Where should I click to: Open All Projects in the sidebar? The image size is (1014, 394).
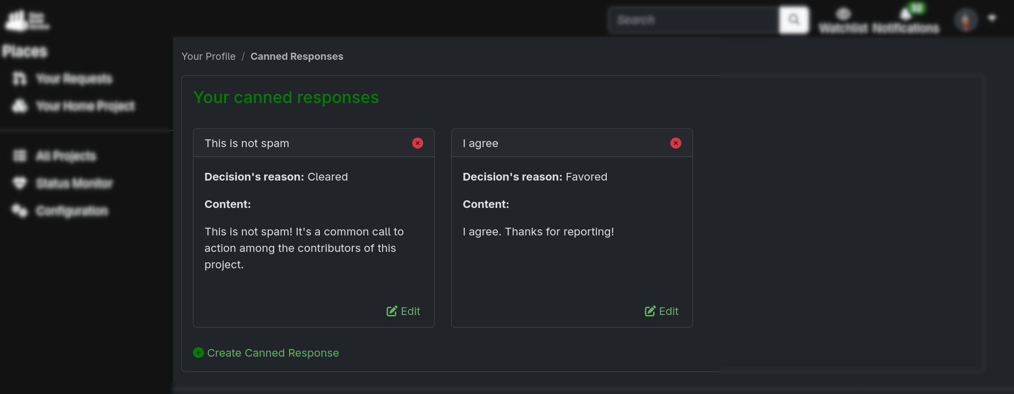pos(54,156)
